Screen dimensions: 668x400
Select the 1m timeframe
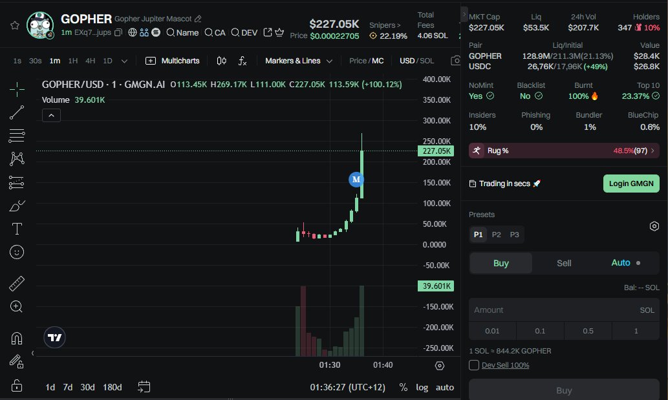54,61
